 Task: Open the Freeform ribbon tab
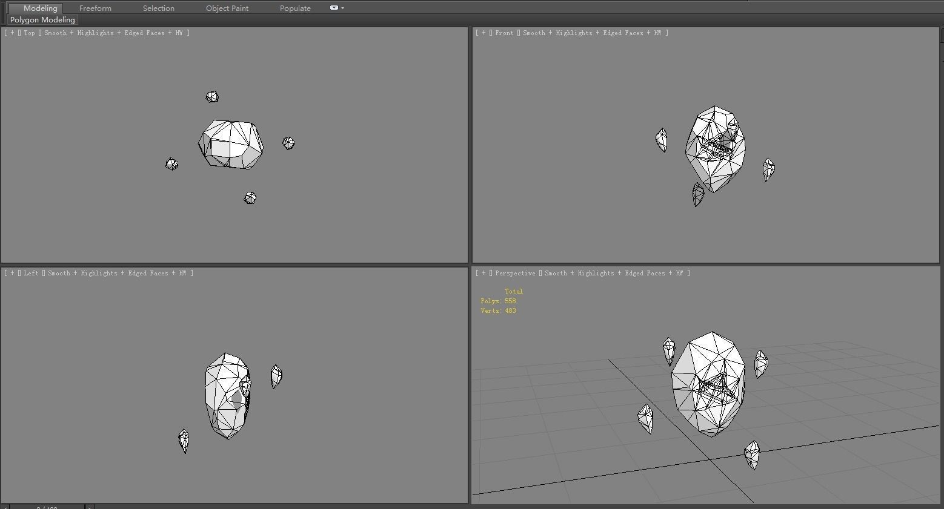(95, 8)
